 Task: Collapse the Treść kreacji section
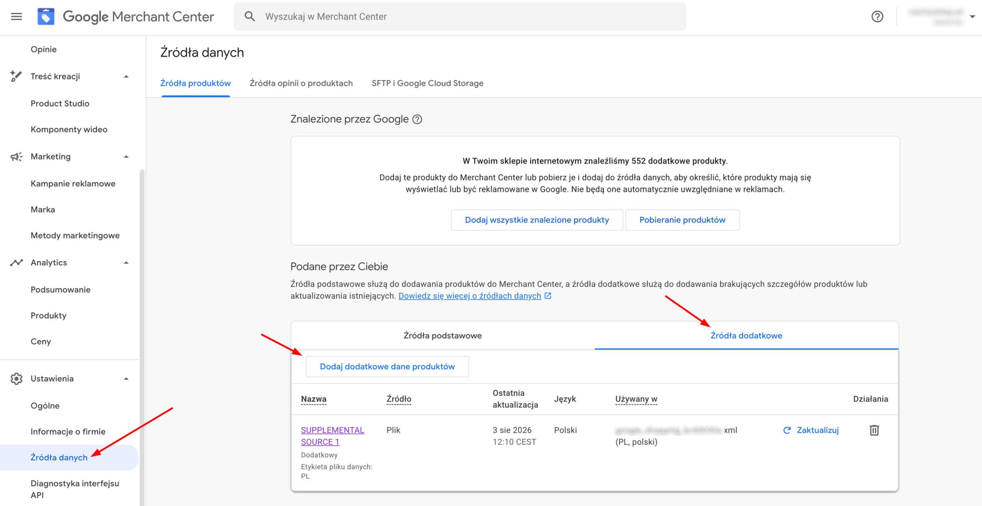point(126,77)
